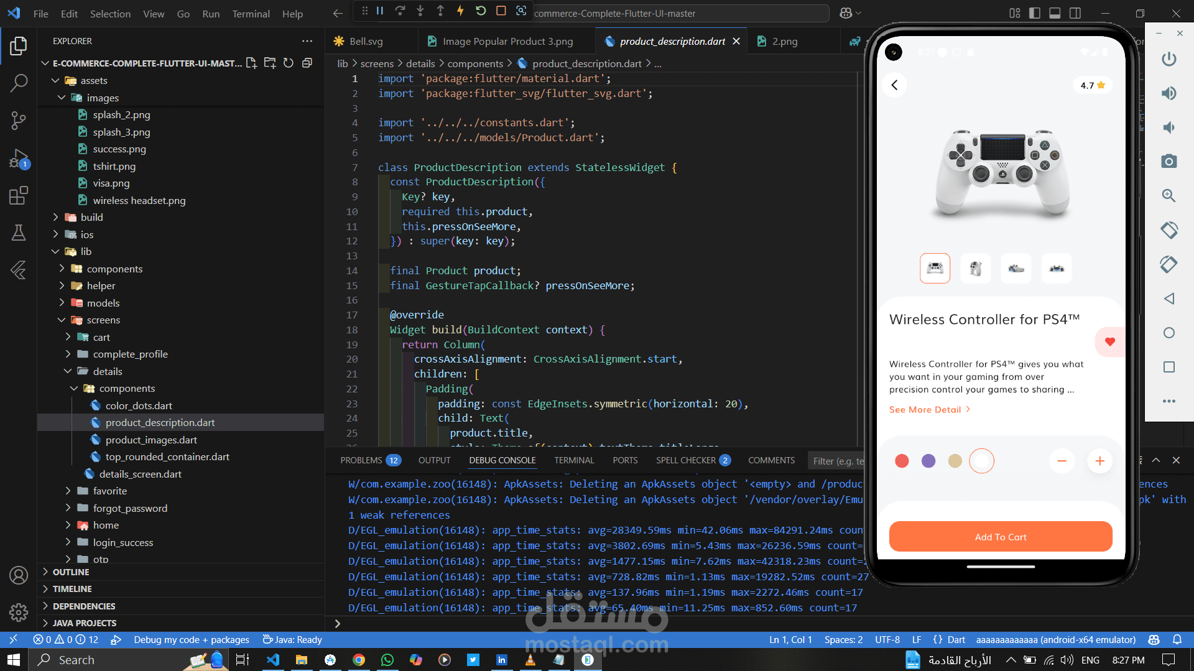Screen dimensions: 1194x671
Task: Trigger Flutter Hot Reload lightning icon
Action: pyautogui.click(x=460, y=11)
